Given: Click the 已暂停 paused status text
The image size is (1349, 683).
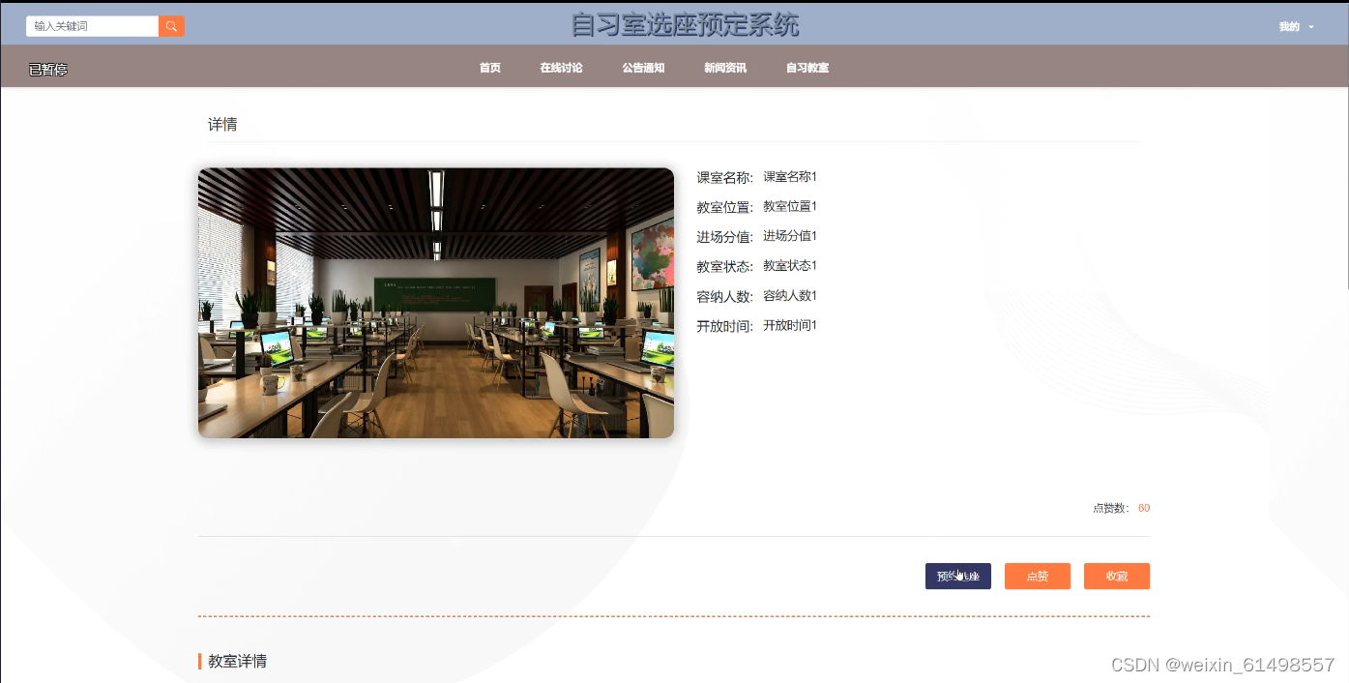Looking at the screenshot, I should pos(47,70).
